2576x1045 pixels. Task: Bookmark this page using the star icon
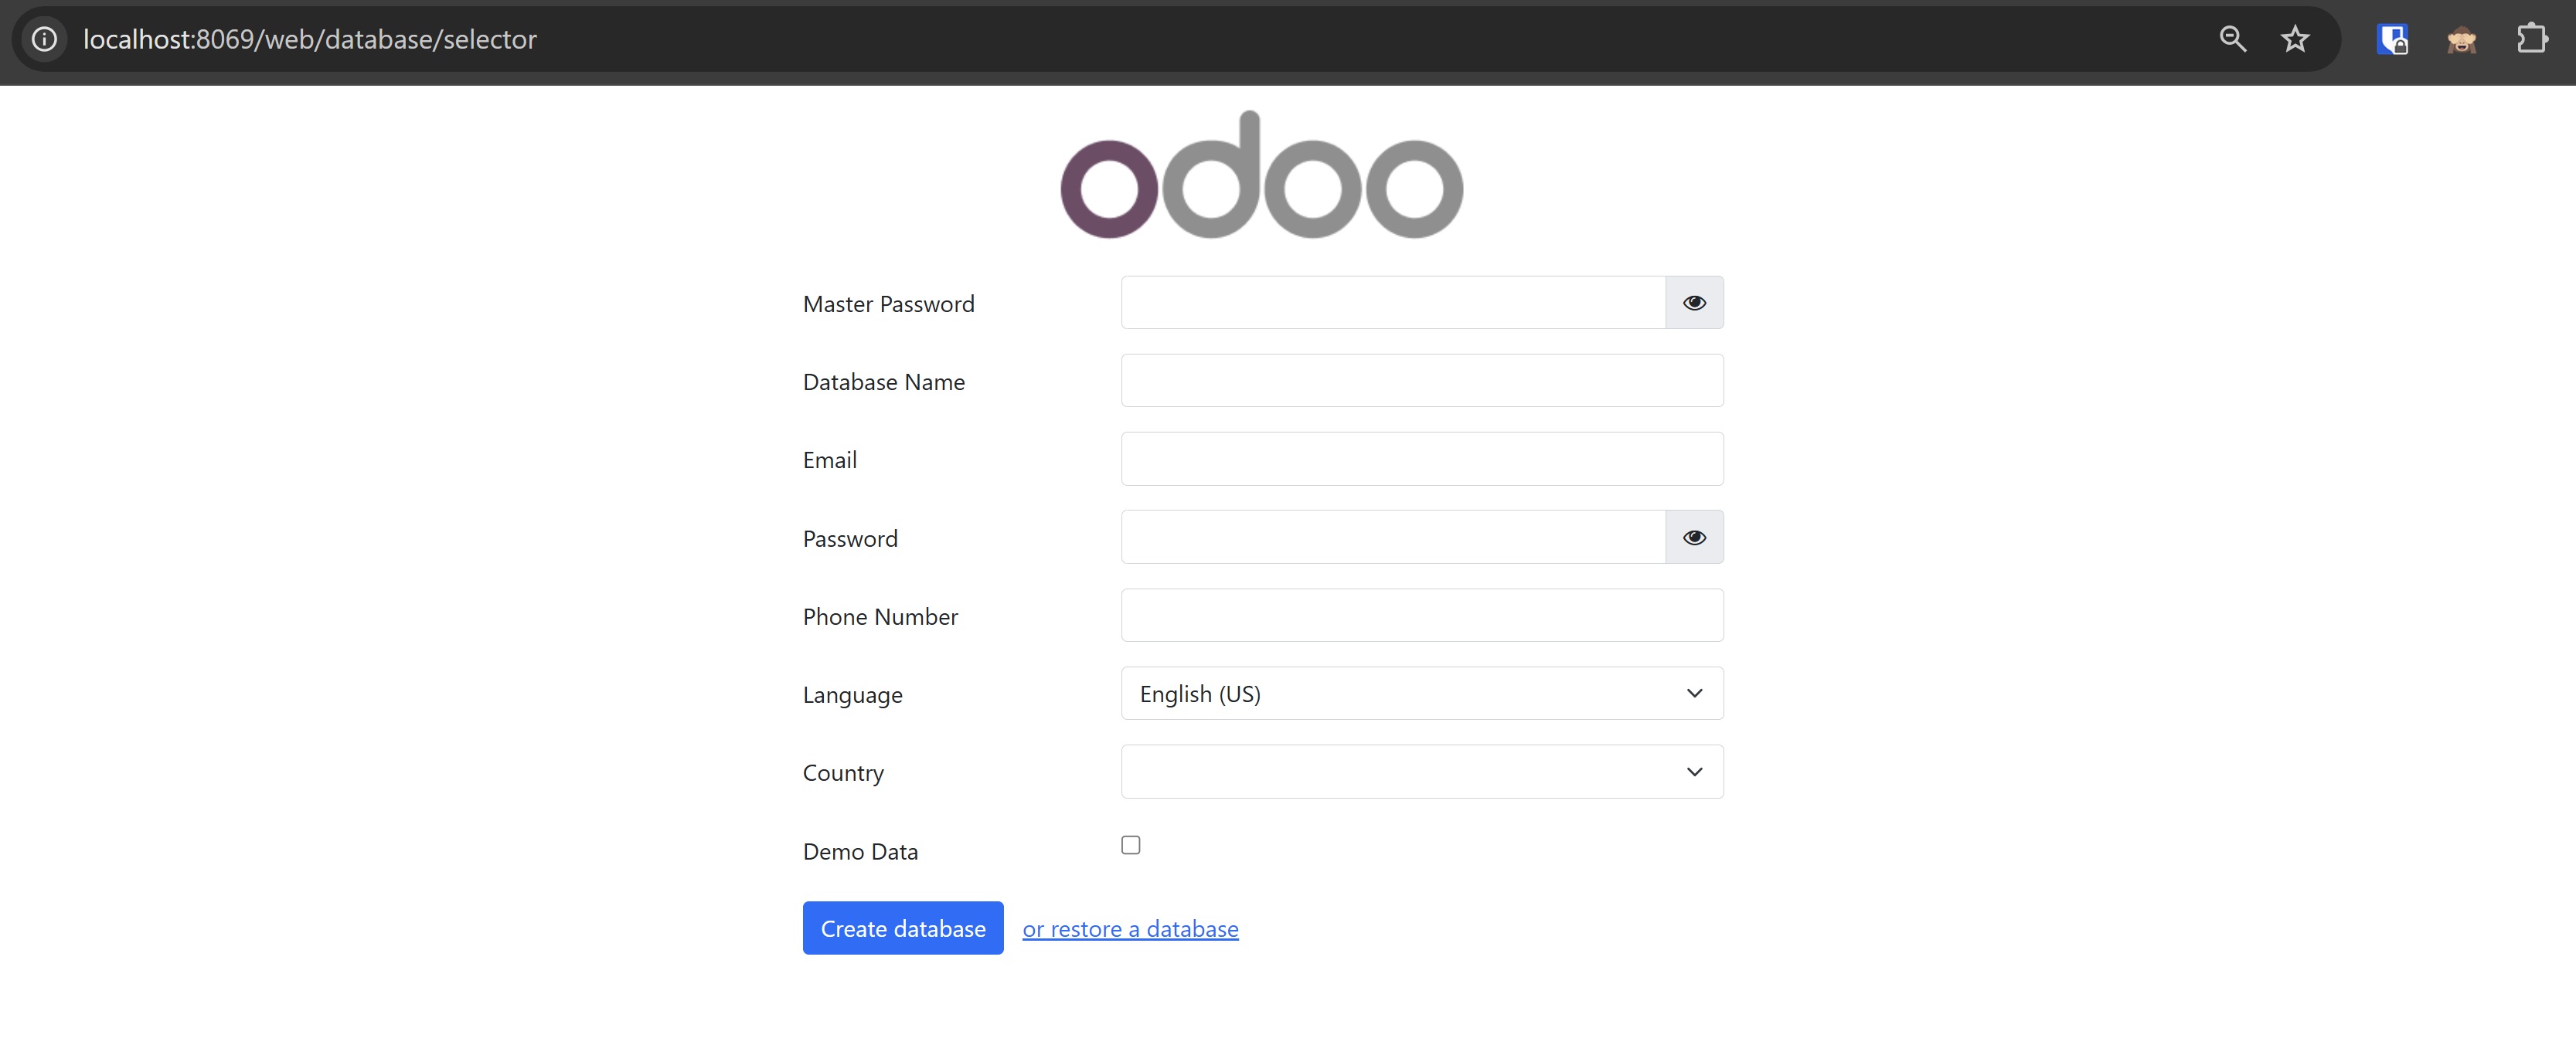click(2295, 39)
